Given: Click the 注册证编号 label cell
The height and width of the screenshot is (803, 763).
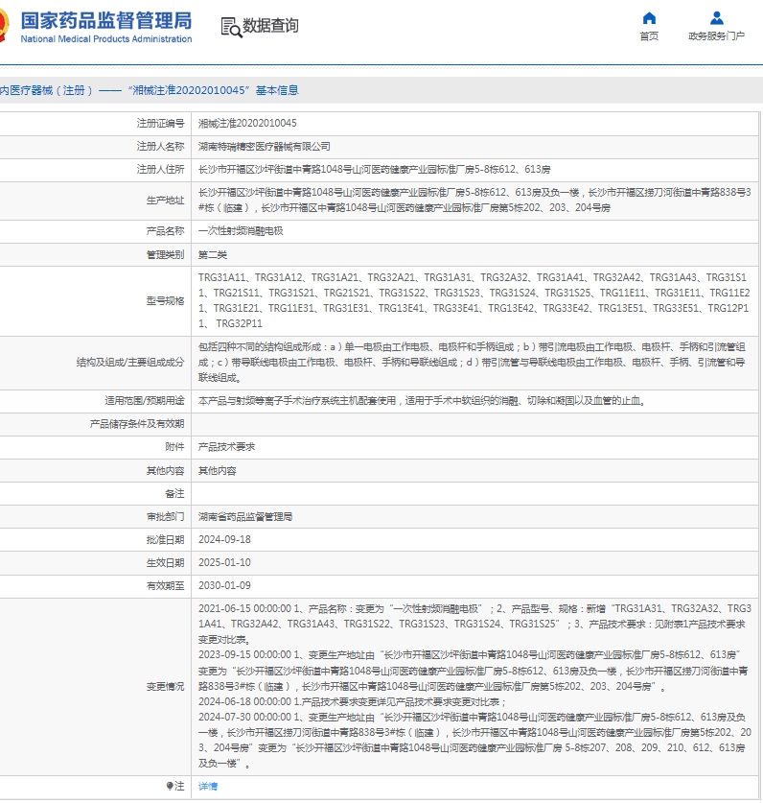Looking at the screenshot, I should click(x=160, y=124).
